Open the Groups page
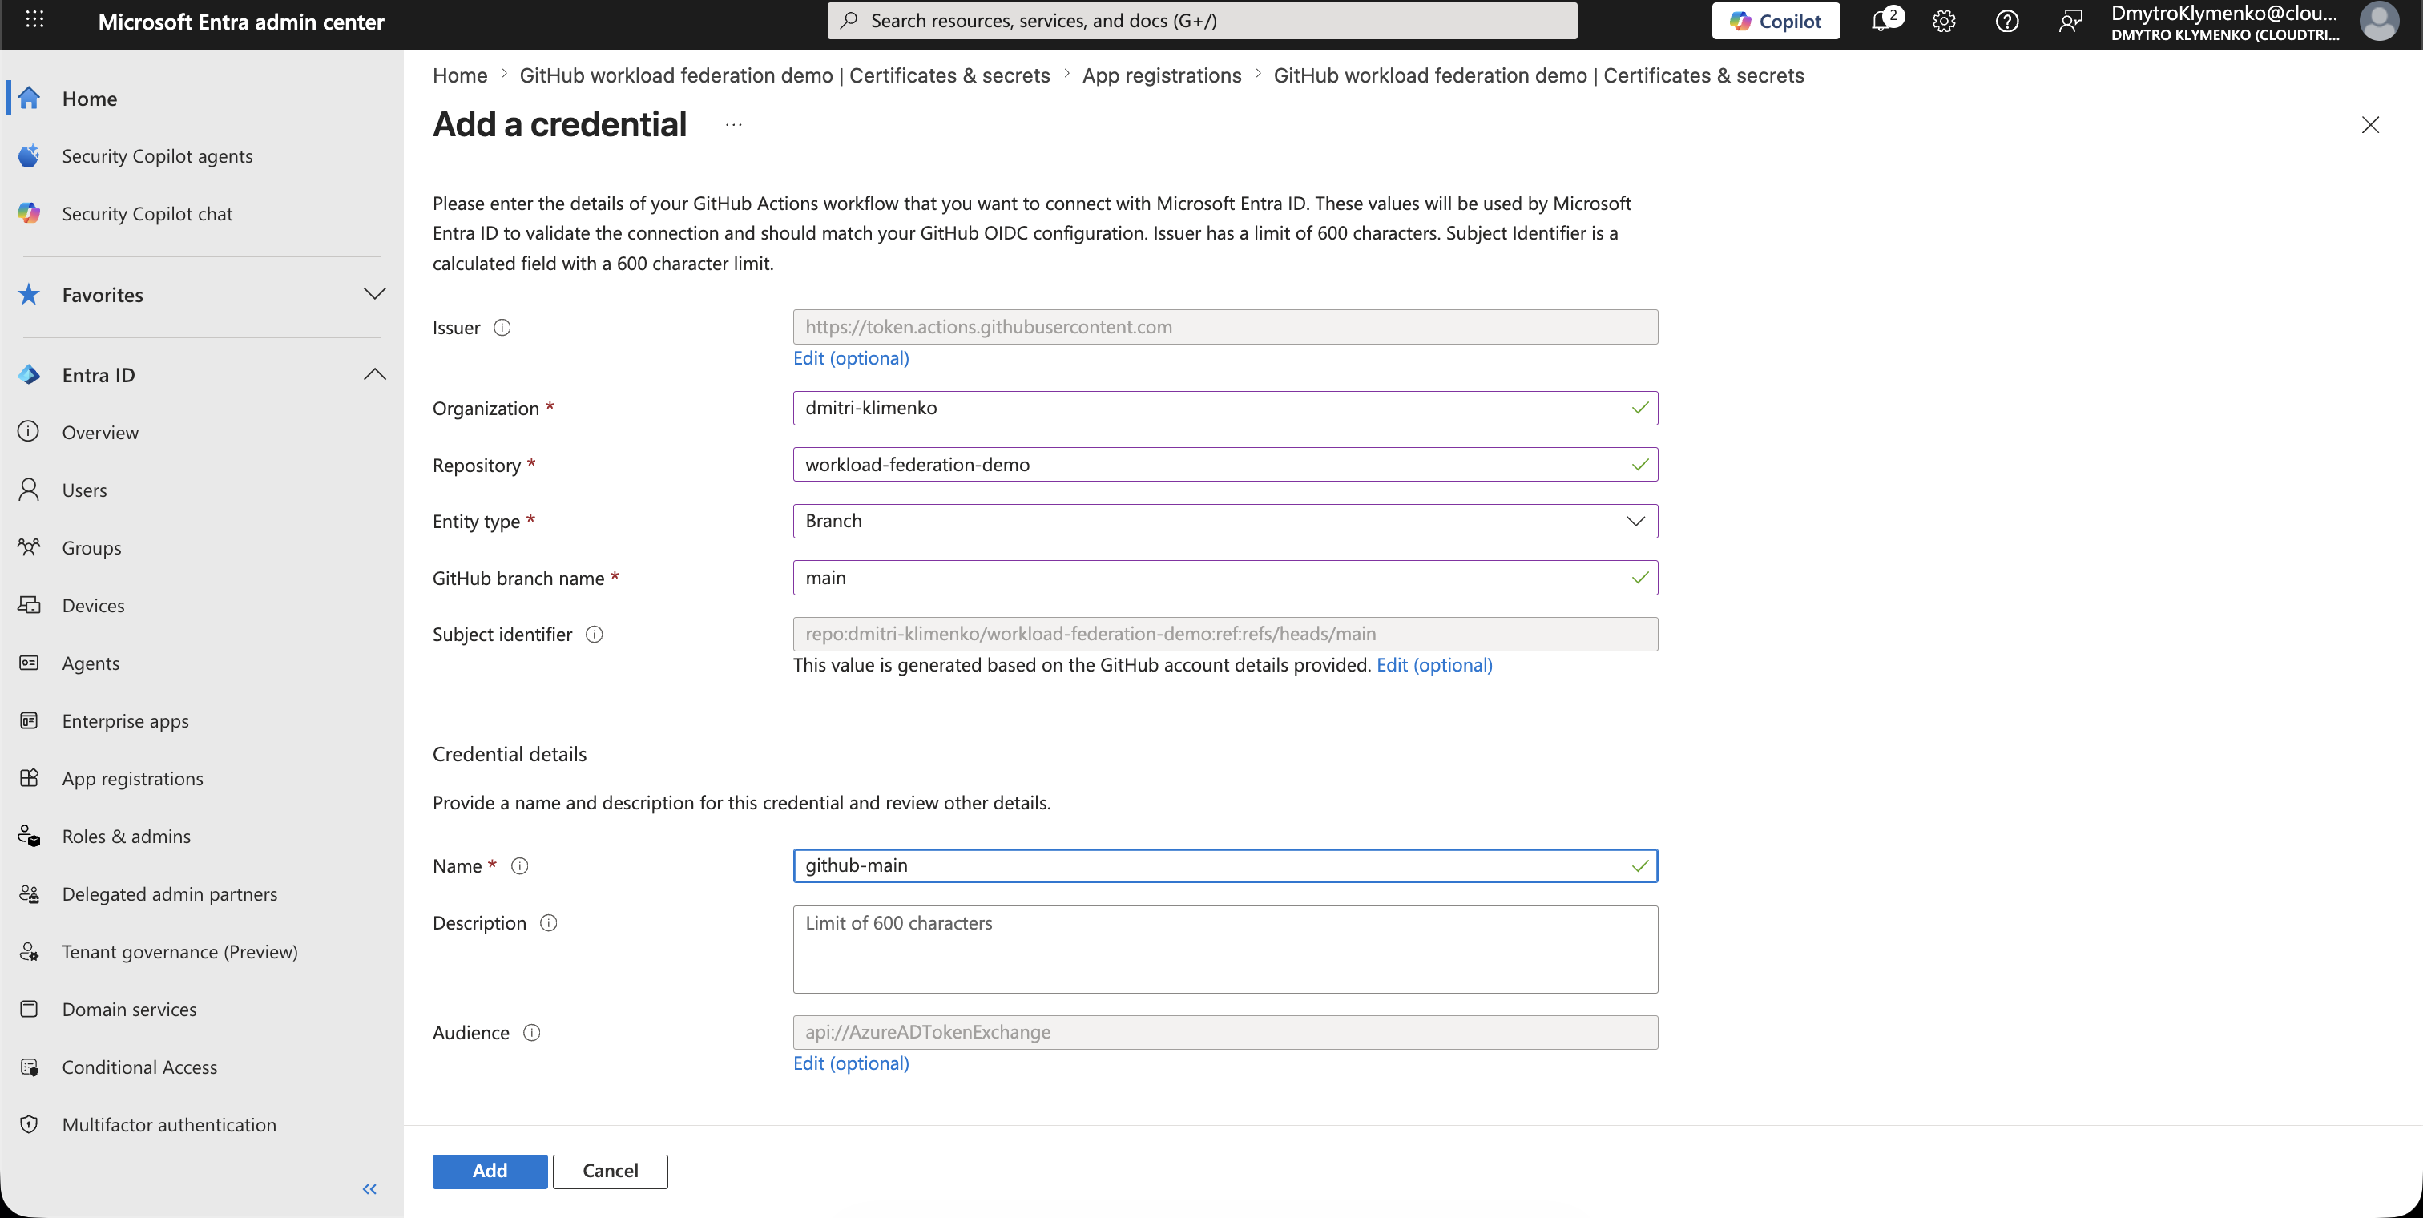2423x1218 pixels. click(91, 547)
